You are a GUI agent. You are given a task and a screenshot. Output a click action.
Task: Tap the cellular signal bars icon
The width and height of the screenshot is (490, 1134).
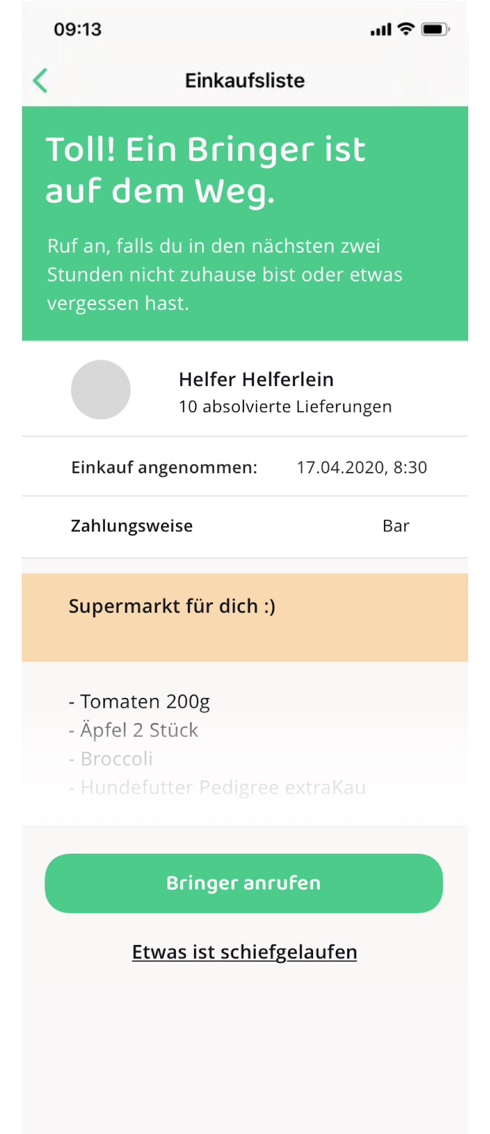tap(381, 30)
